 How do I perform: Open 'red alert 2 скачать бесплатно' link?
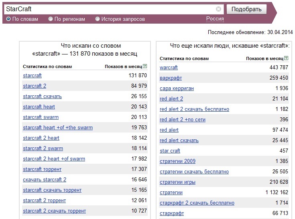[x=194, y=109]
